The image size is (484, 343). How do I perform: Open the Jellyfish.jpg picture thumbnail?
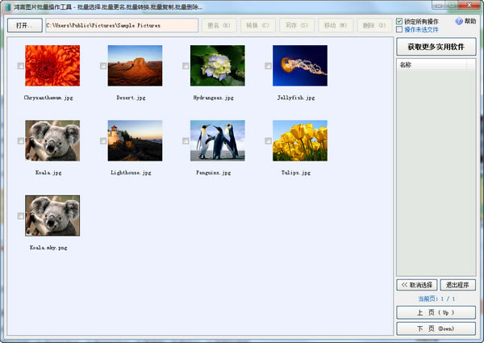click(299, 65)
